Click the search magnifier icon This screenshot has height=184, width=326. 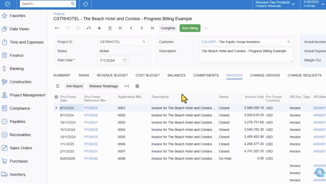coord(73,4)
